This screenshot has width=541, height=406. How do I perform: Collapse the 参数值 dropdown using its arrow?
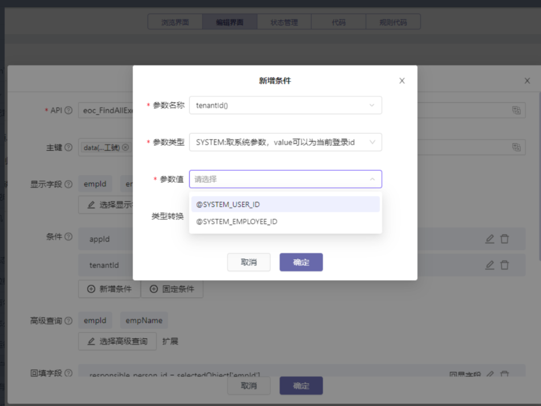pos(372,179)
